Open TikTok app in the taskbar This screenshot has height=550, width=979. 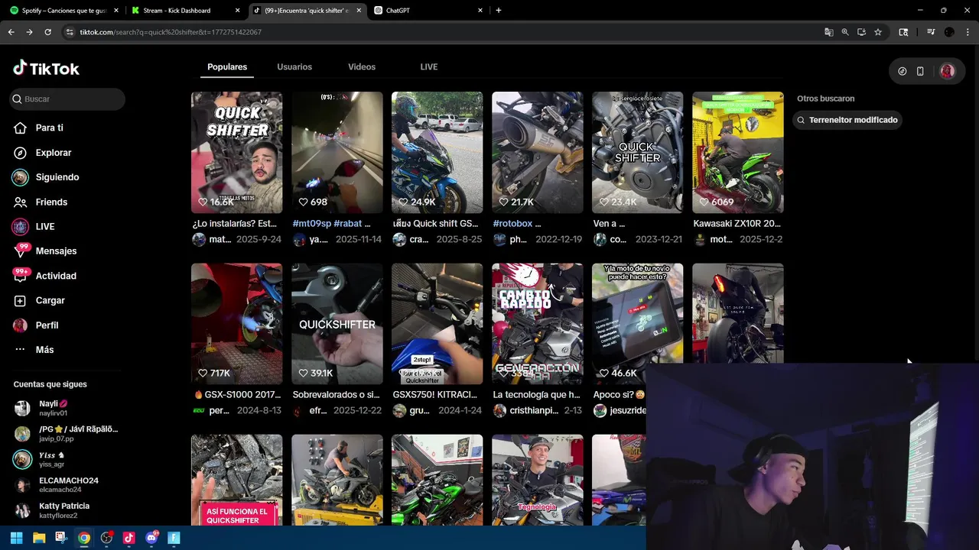(x=128, y=538)
